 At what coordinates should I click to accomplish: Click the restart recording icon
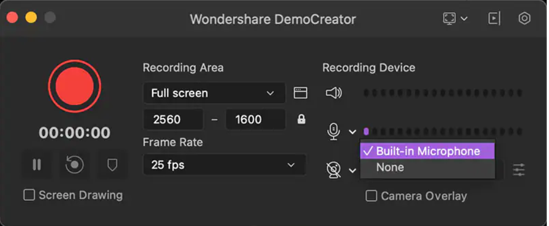74,164
